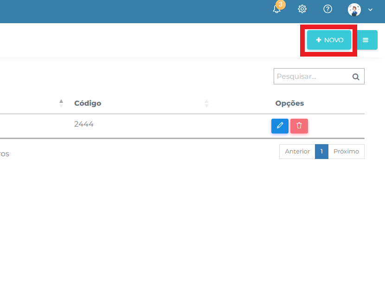
Task: Expand the user profile dropdown arrow
Action: pos(370,10)
